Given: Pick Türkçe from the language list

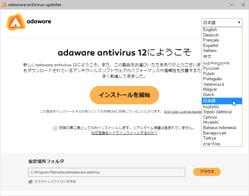Looking at the screenshot, I should 222,138.
